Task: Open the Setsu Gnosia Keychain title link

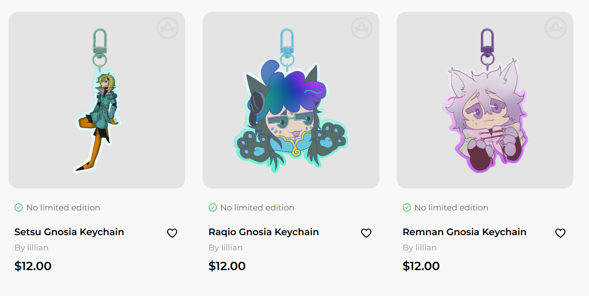Action: (x=69, y=232)
